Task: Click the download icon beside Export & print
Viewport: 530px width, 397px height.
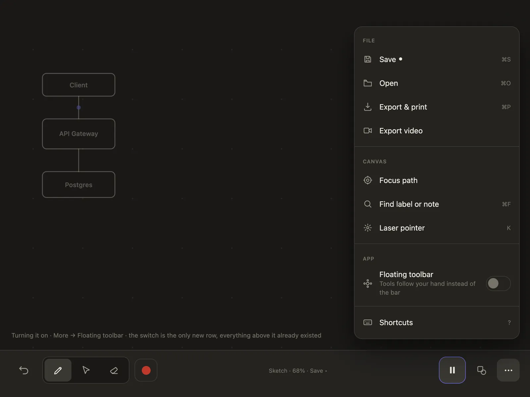Action: (x=368, y=107)
